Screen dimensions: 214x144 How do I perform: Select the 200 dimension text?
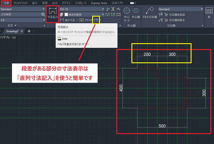coord(147,55)
